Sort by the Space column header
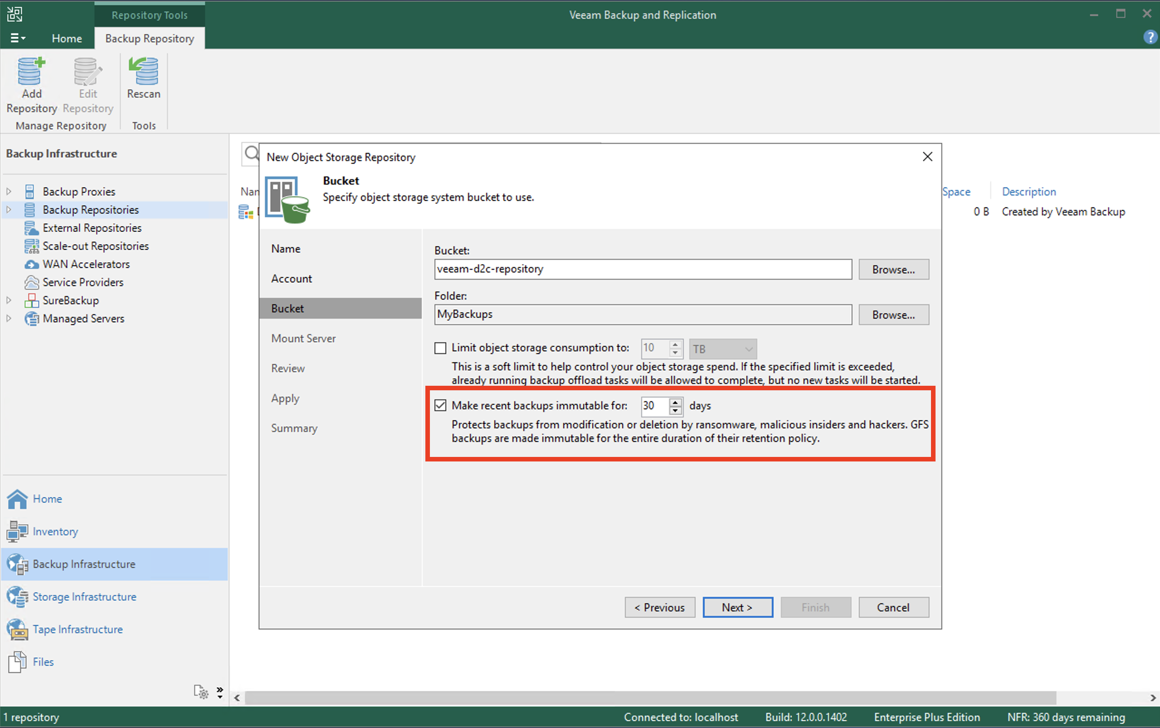Screen dimensions: 1160x728 point(956,192)
